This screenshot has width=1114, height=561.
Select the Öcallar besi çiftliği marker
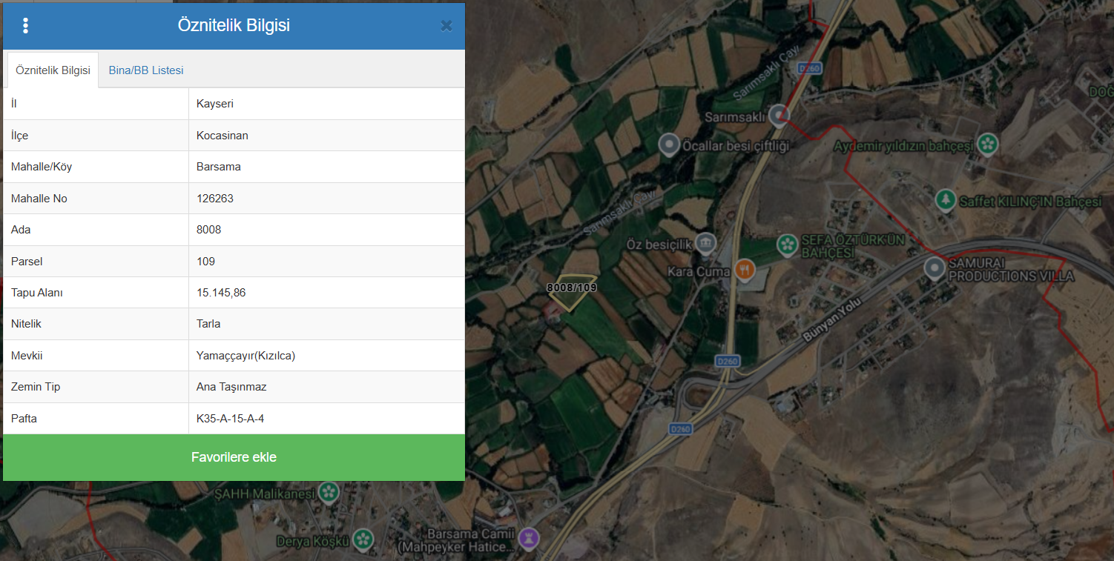[670, 144]
